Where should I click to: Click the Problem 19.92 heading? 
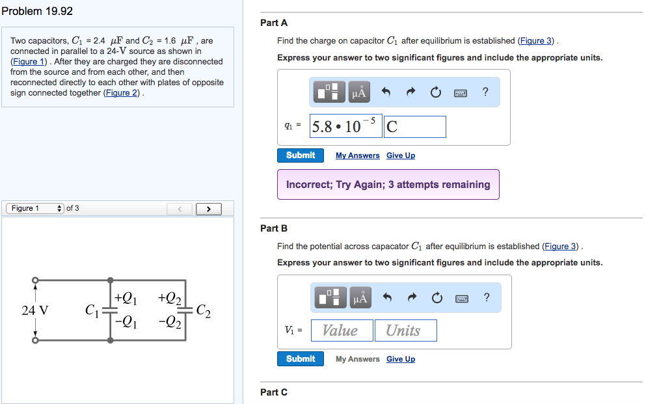coord(37,11)
